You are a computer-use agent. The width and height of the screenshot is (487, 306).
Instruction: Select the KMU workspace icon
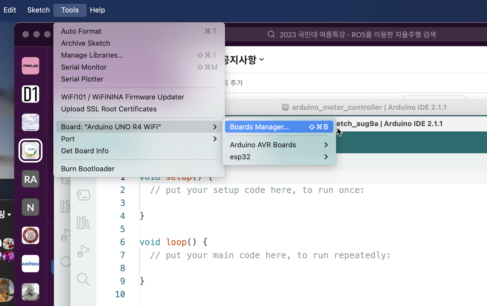(31, 151)
